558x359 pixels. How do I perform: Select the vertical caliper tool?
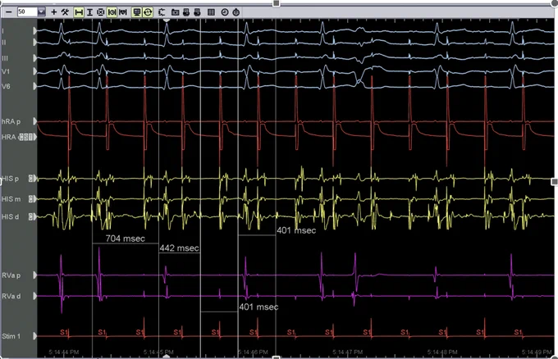(89, 12)
